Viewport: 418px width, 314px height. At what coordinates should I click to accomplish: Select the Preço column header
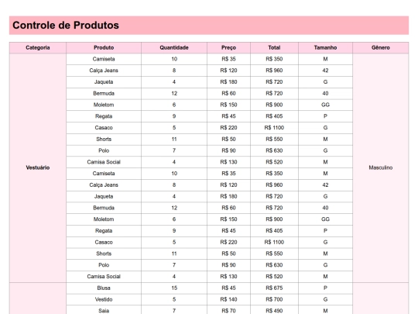point(228,47)
